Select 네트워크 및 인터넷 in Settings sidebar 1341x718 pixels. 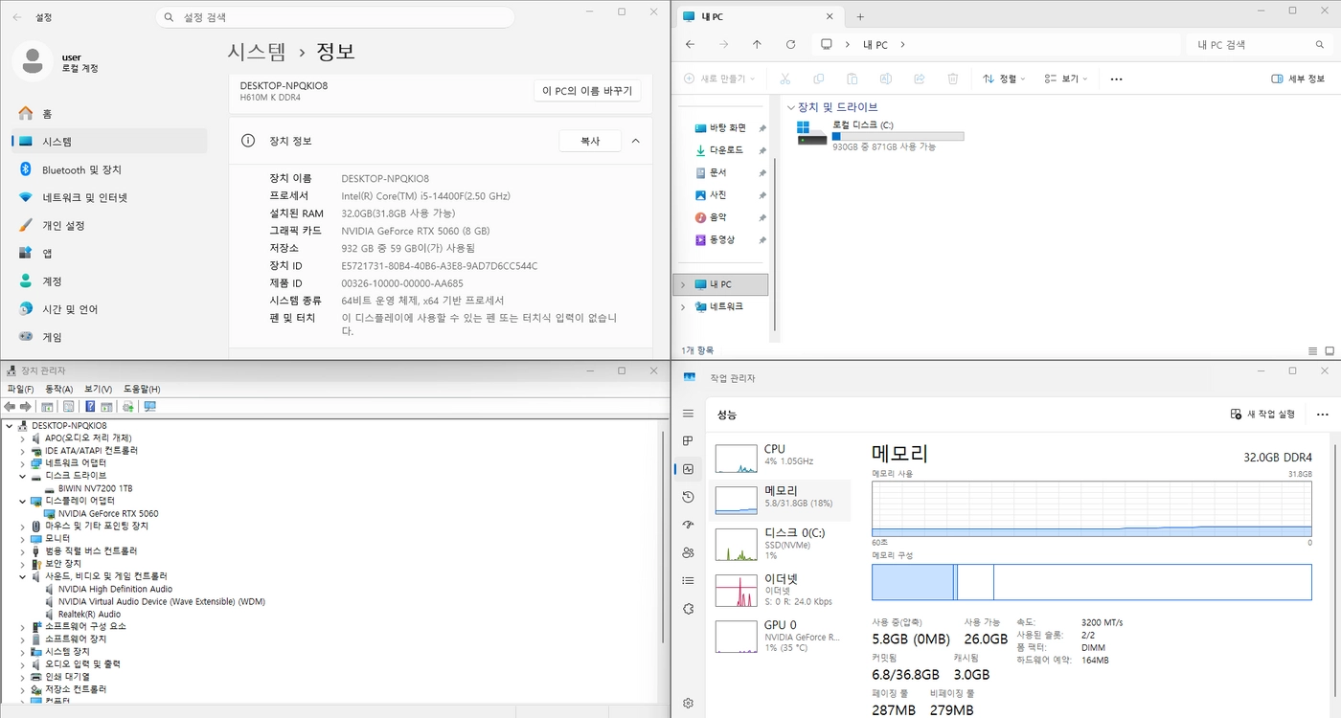(109, 197)
